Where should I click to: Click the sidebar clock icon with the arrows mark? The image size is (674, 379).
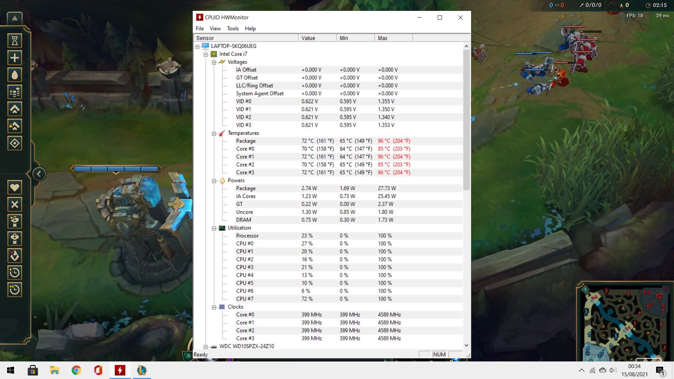15,290
